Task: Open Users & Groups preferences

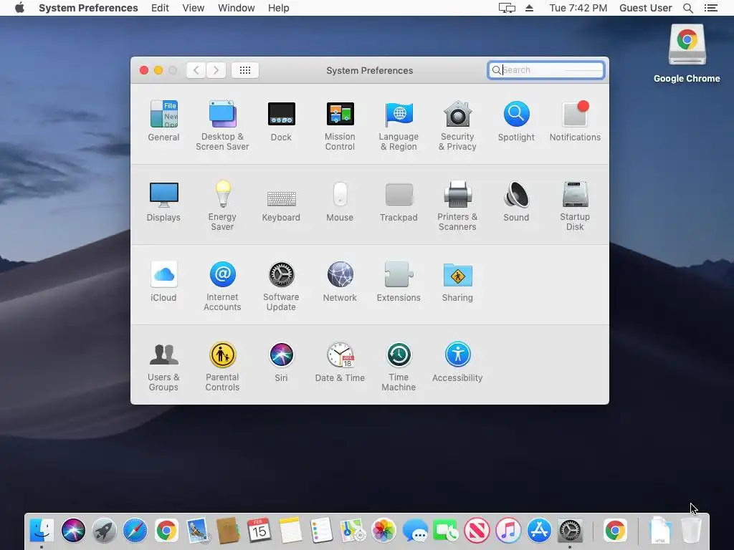Action: pos(163,367)
